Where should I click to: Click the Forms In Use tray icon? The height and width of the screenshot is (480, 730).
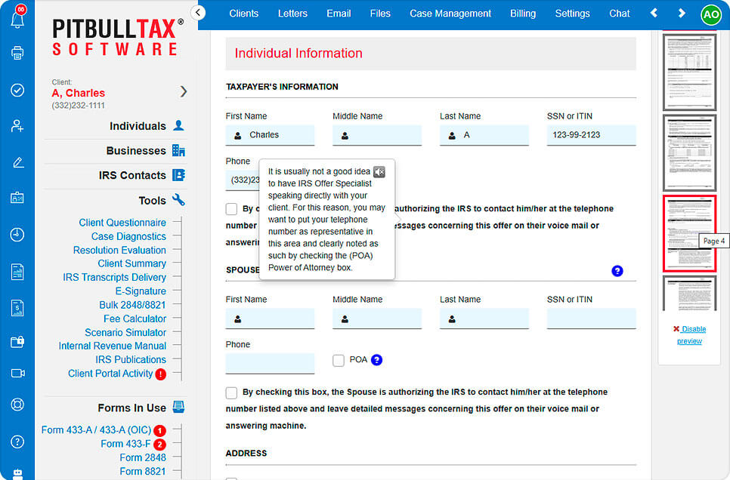178,407
